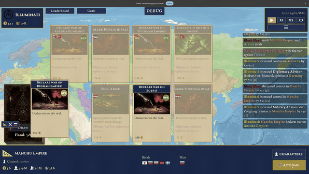309x174 pixels.
Task: Click the Manchu Empire population icon
Action: click(x=16, y=168)
